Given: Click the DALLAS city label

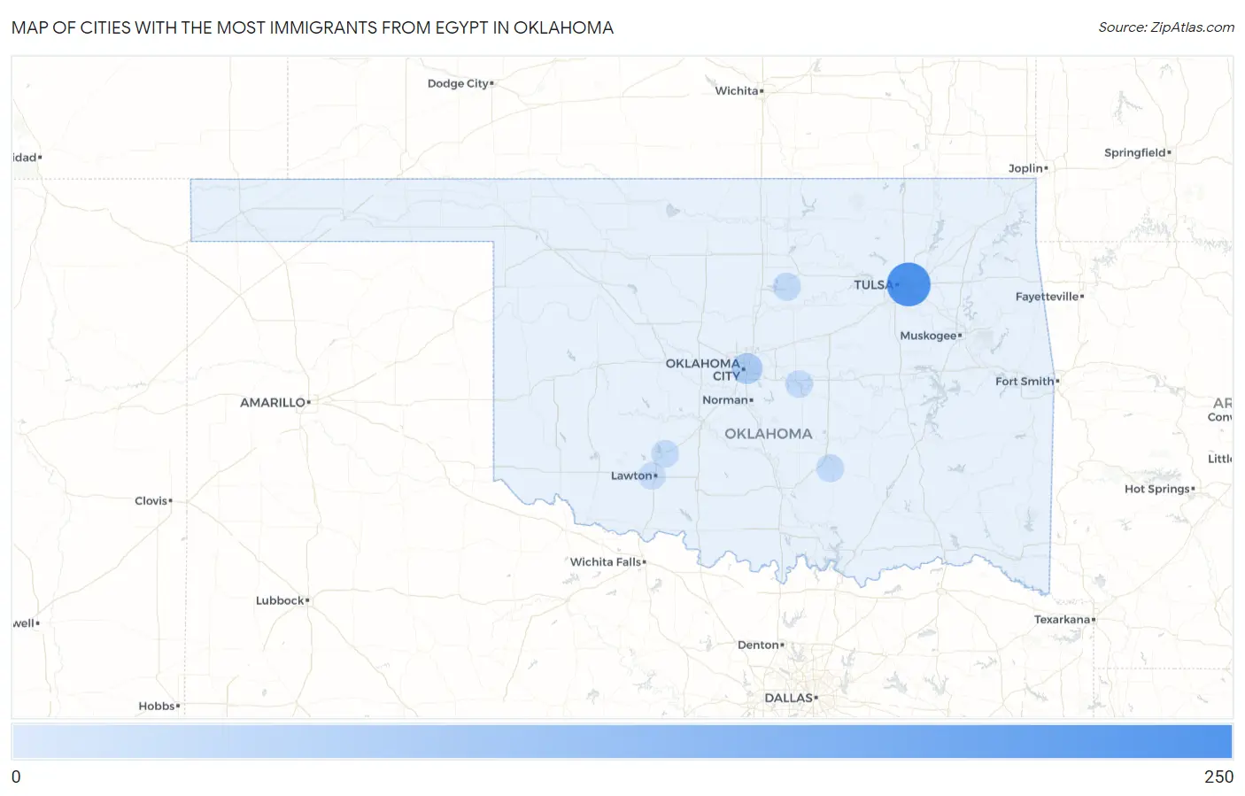Looking at the screenshot, I should [x=788, y=698].
